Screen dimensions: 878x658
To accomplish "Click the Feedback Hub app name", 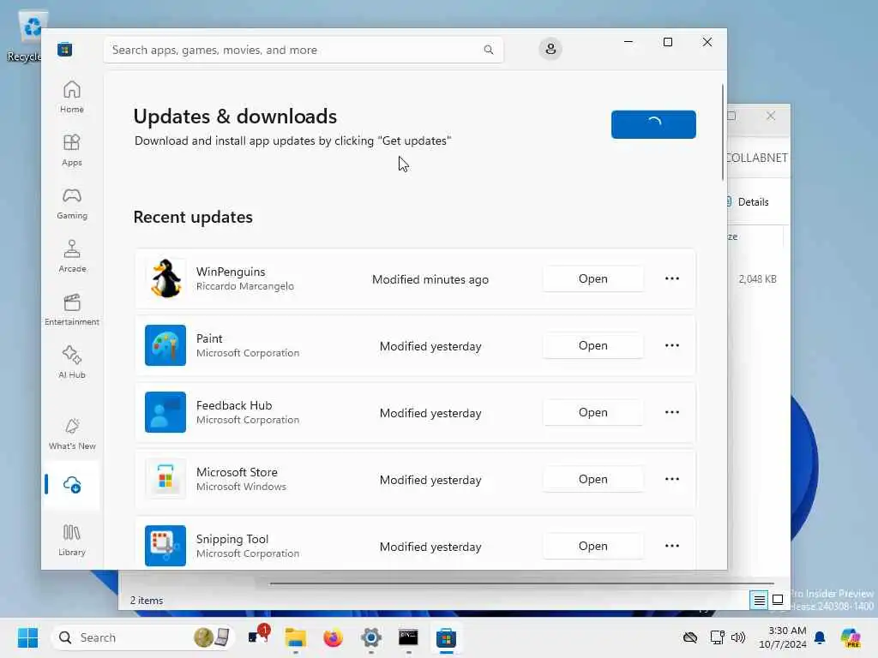I will click(234, 405).
